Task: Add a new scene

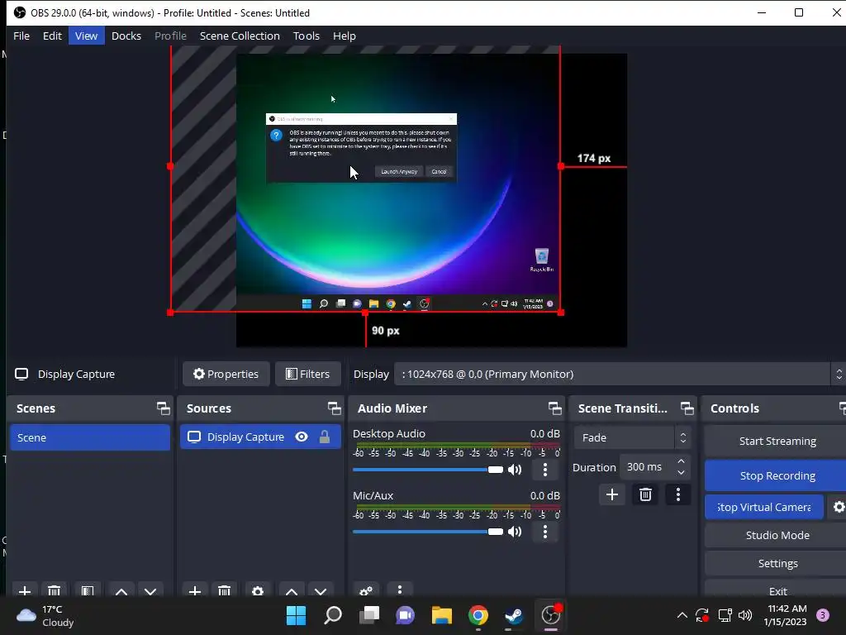Action: (25, 590)
